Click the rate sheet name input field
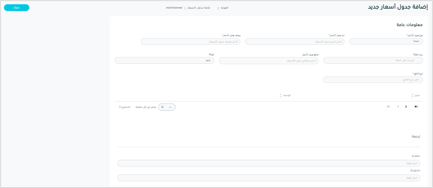The height and width of the screenshot is (188, 433). (x=294, y=42)
